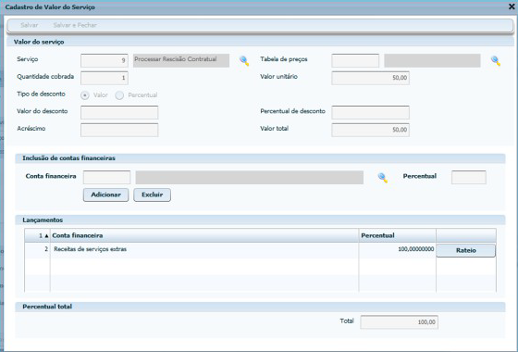Open the Tabela de preços search magnifier
Screen dimensions: 518x352
(x=496, y=61)
